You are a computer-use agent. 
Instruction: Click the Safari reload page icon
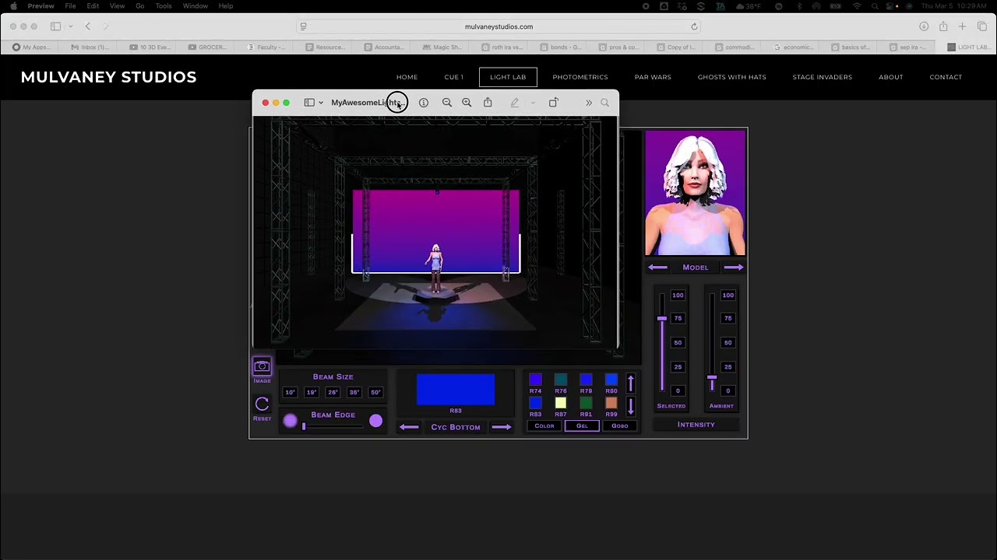tap(694, 26)
